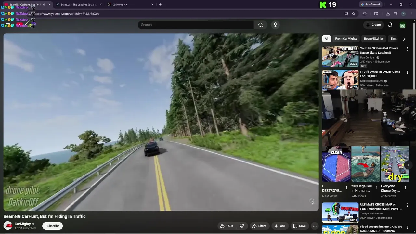The image size is (416, 234).
Task: Open the Chrome downloads icon
Action: tap(388, 14)
